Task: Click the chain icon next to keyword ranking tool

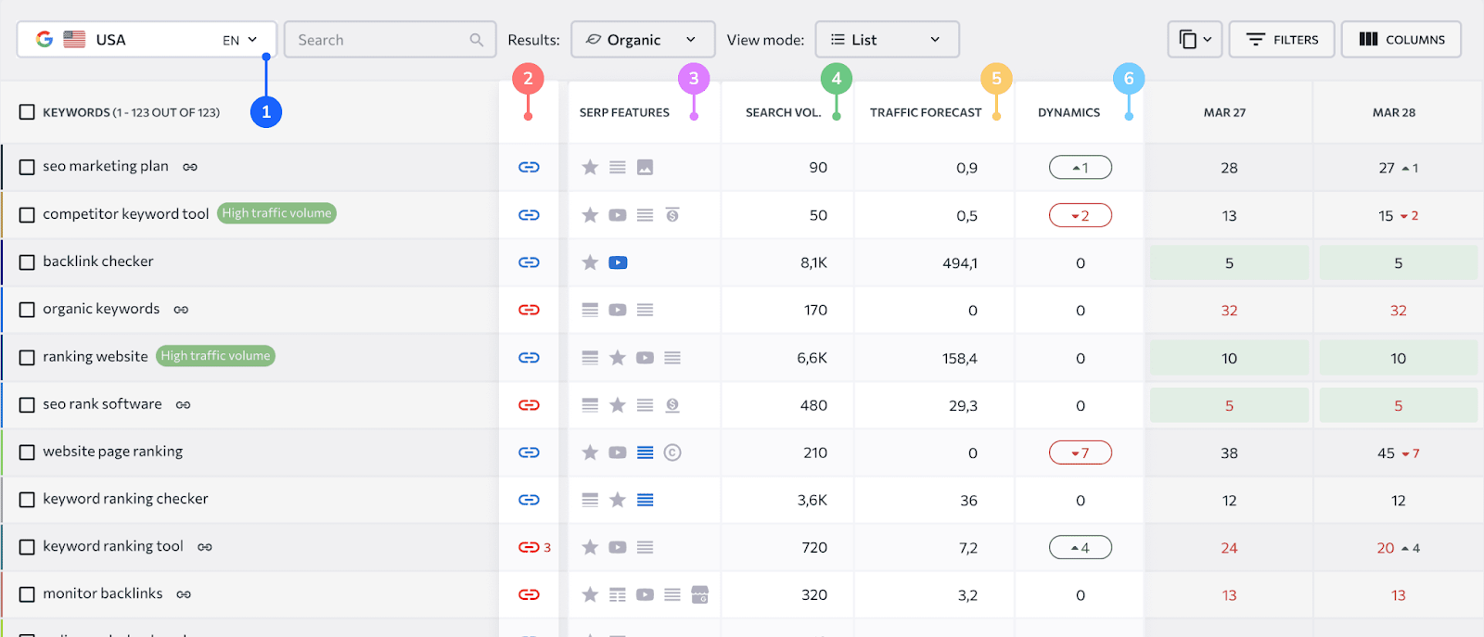Action: [x=205, y=547]
